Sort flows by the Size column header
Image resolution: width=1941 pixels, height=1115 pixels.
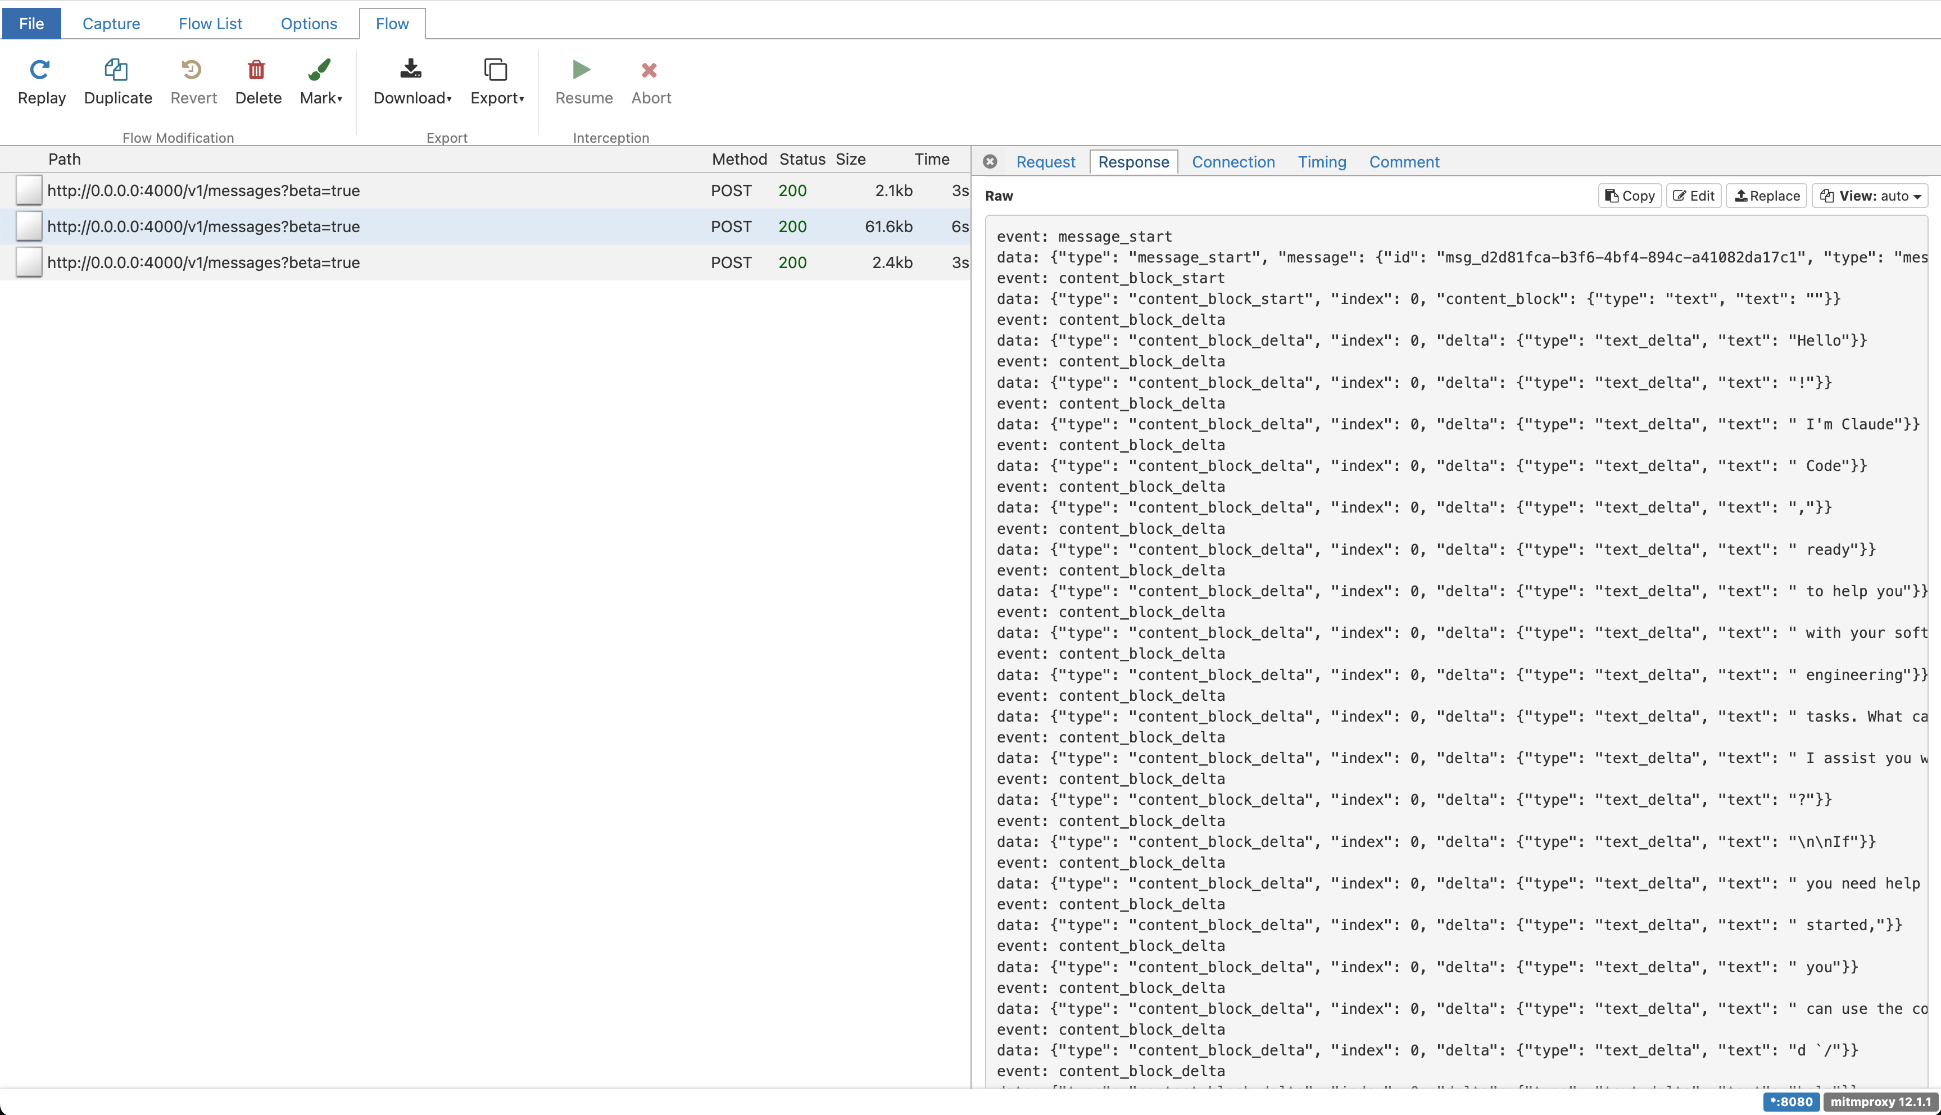pyautogui.click(x=850, y=159)
